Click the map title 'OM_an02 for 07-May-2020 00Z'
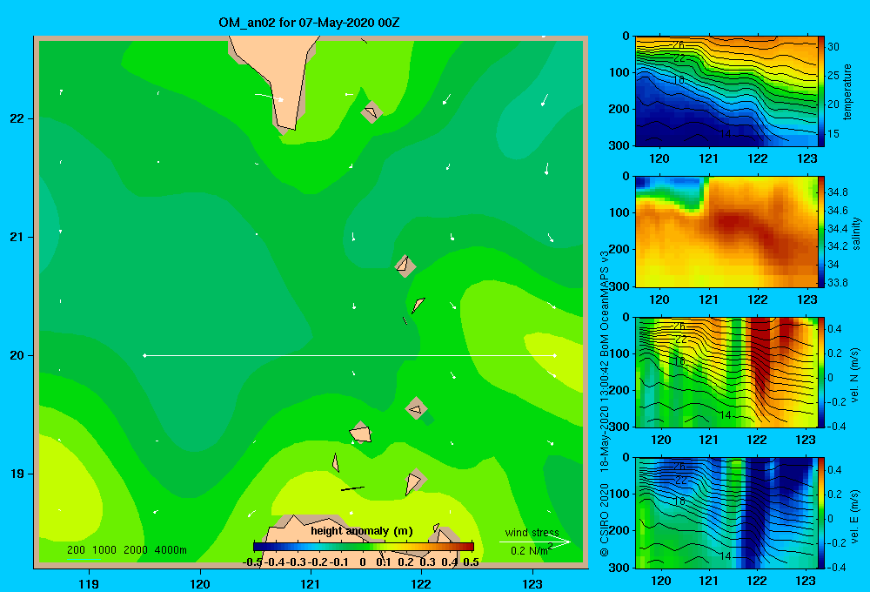Image resolution: width=870 pixels, height=592 pixels. coord(309,23)
